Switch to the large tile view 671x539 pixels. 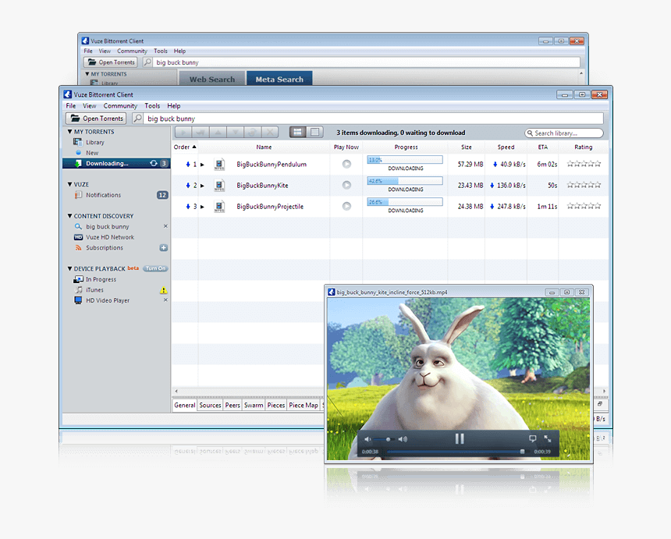coord(314,132)
